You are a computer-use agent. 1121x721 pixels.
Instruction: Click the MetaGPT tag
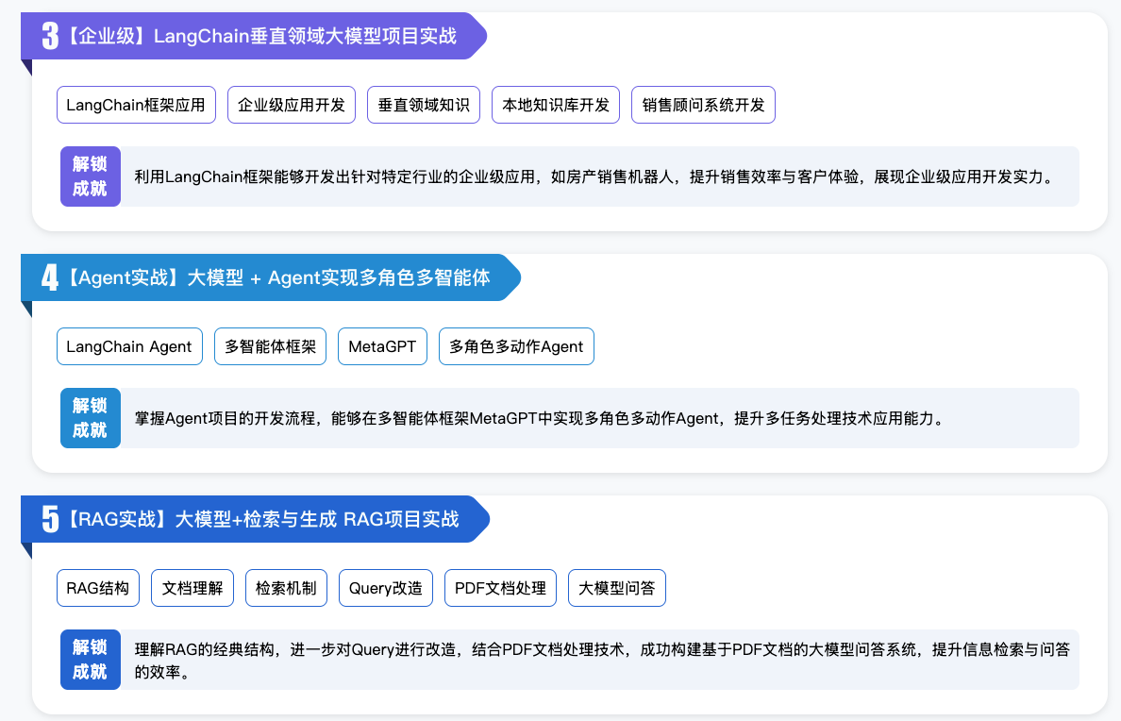pos(382,346)
